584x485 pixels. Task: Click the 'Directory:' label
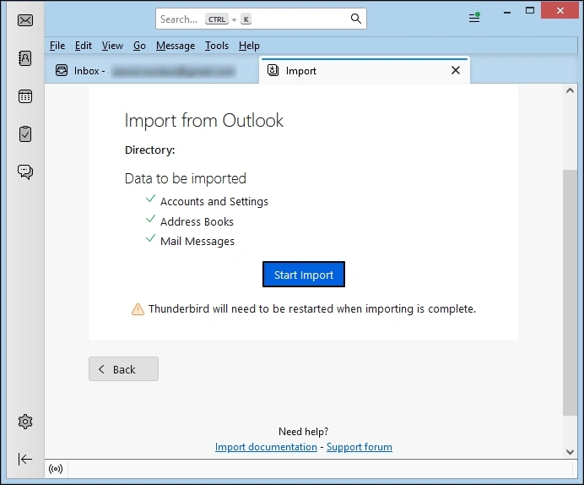149,150
